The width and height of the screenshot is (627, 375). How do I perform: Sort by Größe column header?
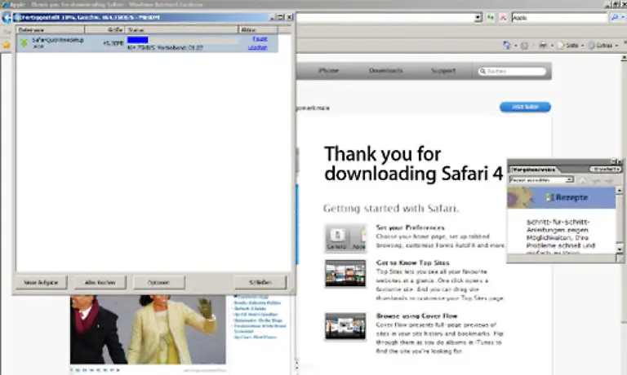(x=104, y=30)
